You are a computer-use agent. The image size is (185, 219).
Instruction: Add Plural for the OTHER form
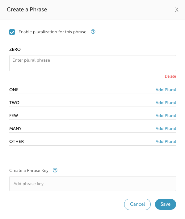tap(166, 141)
